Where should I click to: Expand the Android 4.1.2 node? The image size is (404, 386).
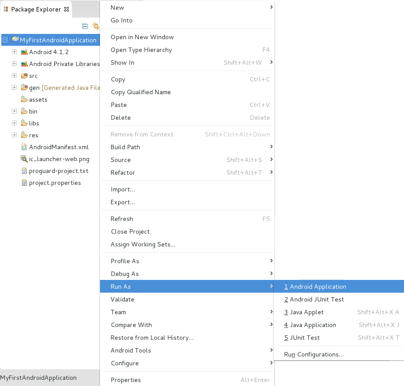15,52
